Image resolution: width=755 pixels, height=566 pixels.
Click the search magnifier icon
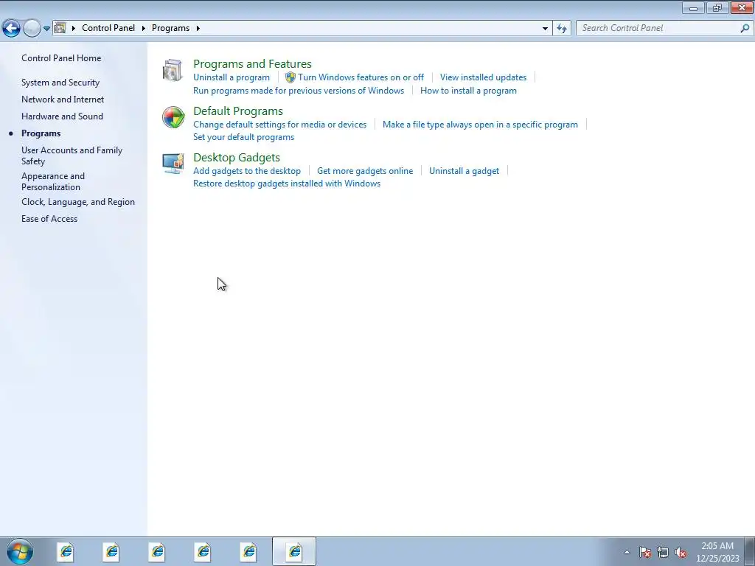coord(745,29)
